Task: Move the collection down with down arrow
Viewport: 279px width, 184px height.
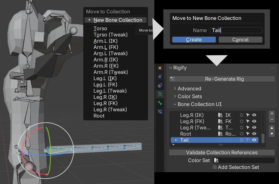Action: [x=272, y=134]
